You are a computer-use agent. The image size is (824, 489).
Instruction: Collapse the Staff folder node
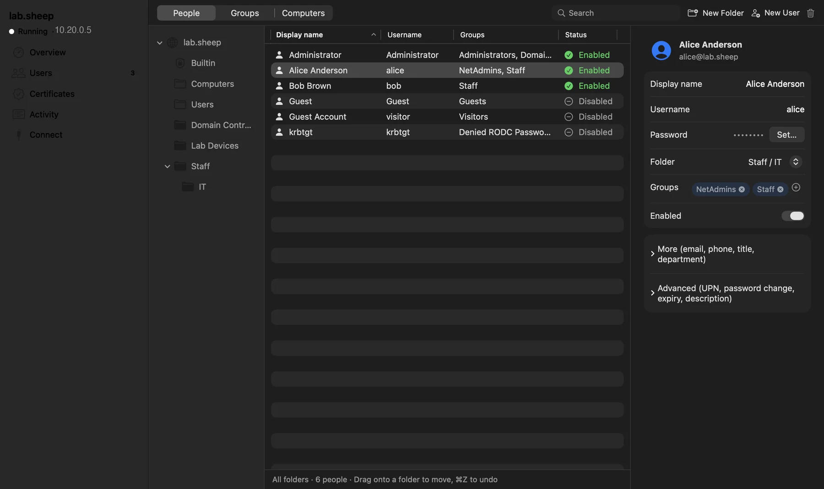coord(168,167)
